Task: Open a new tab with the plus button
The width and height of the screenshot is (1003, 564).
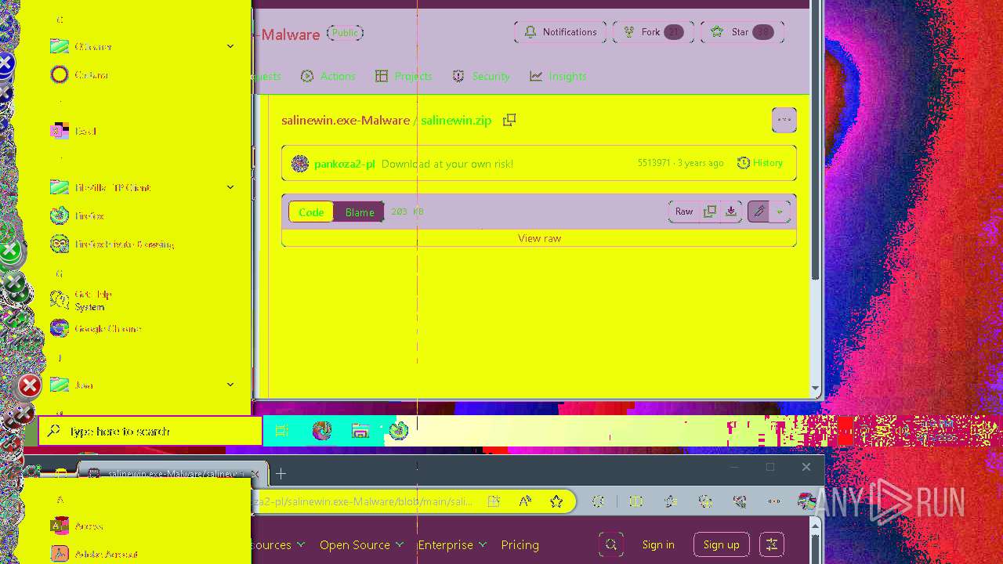Action: (x=281, y=473)
